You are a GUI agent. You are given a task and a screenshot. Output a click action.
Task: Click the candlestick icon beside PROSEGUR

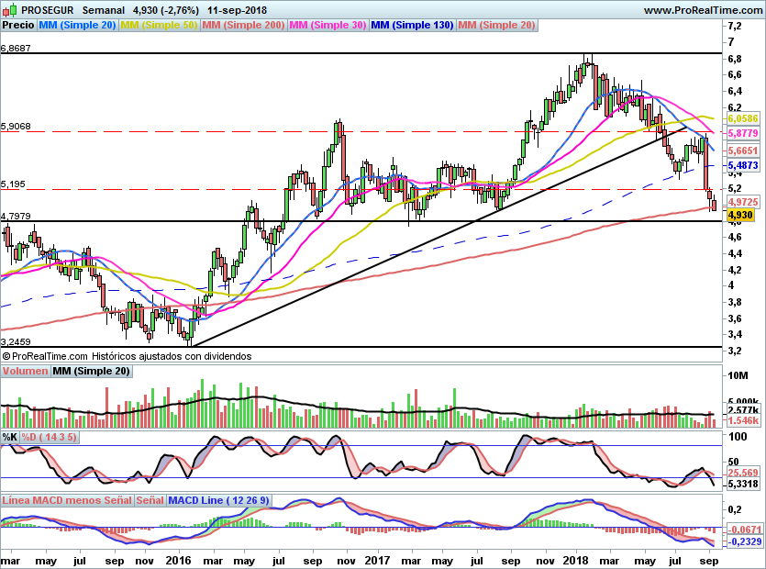pos(9,9)
